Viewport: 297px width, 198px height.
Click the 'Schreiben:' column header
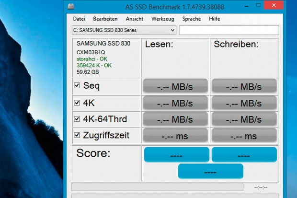pos(236,45)
